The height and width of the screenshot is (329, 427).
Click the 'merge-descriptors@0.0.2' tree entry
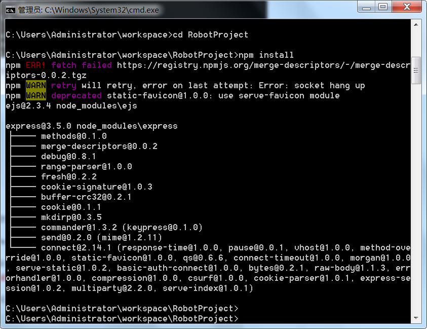click(99, 147)
